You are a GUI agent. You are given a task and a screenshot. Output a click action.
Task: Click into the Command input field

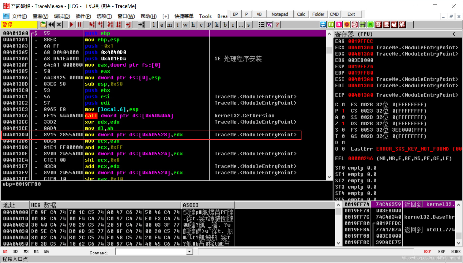151,252
